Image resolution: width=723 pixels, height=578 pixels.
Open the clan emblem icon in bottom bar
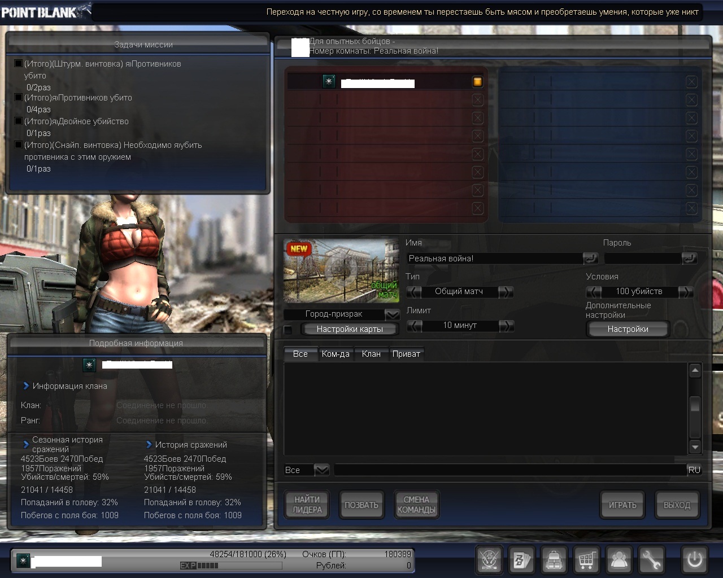[489, 560]
